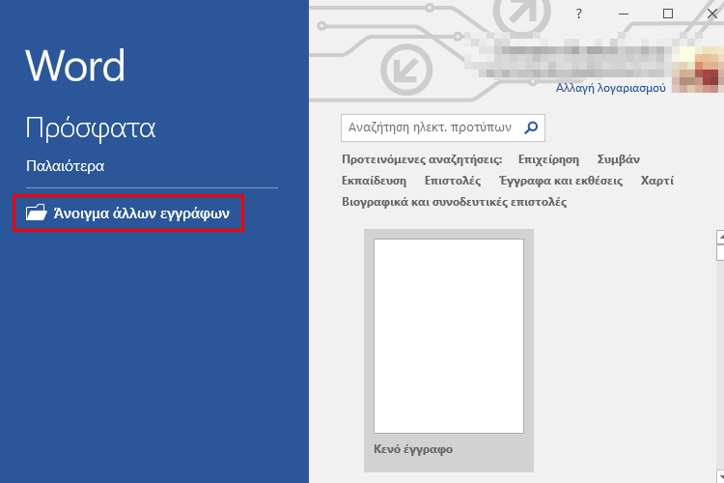Select the Εκπαίδευση suggested search
This screenshot has width=724, height=483.
coord(374,181)
